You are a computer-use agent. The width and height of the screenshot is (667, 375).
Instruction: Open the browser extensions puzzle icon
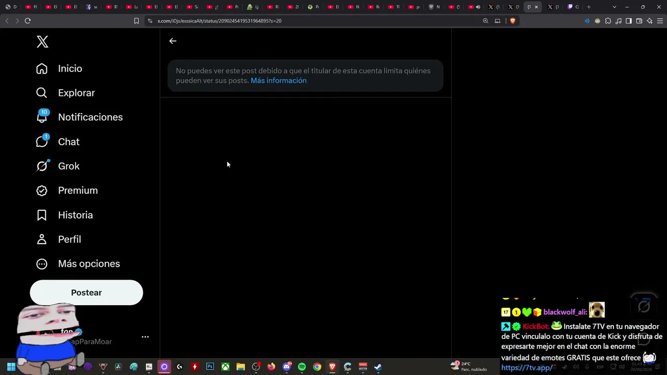(x=608, y=21)
